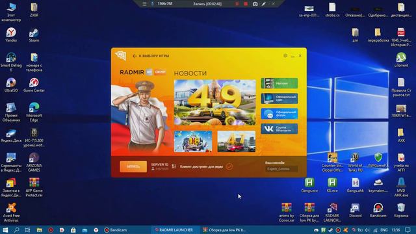
Task: Open server settings sliders icon next to SERVER 10
Action: click(174, 166)
